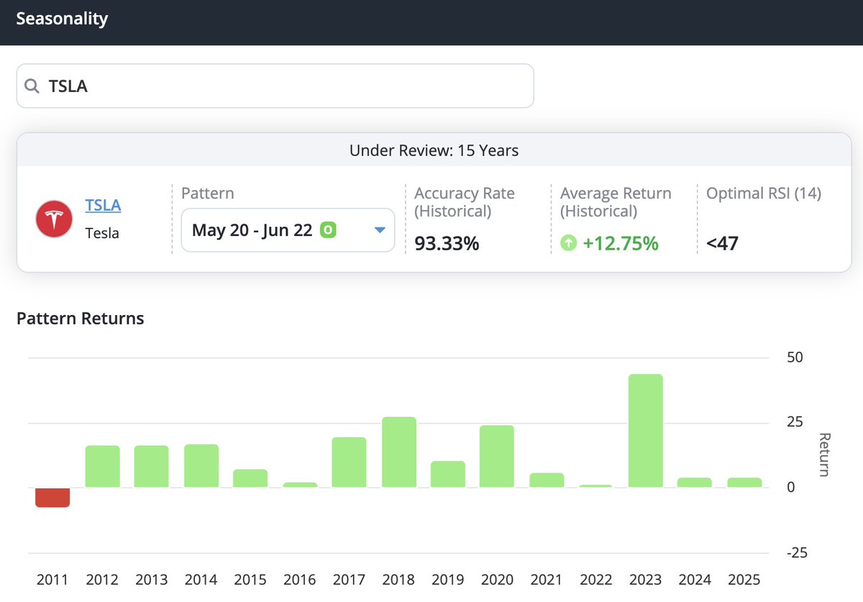Focus the TSLA search field
Screen dimensions: 863x602
click(x=275, y=86)
